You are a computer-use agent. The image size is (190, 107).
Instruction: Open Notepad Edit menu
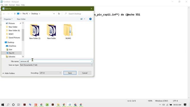click(x=6, y=5)
